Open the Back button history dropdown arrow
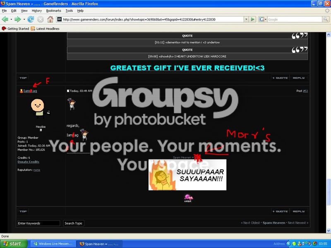 pos(11,19)
